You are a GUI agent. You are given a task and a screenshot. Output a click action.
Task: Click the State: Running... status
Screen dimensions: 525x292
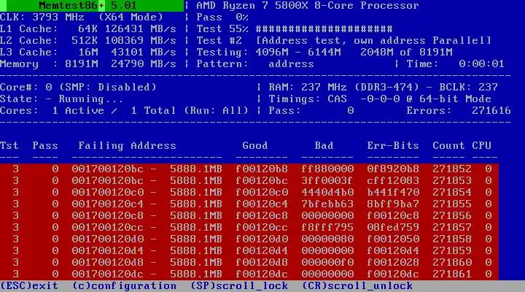point(61,99)
